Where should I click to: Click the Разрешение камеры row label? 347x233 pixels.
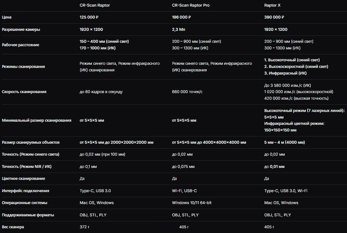21,30
